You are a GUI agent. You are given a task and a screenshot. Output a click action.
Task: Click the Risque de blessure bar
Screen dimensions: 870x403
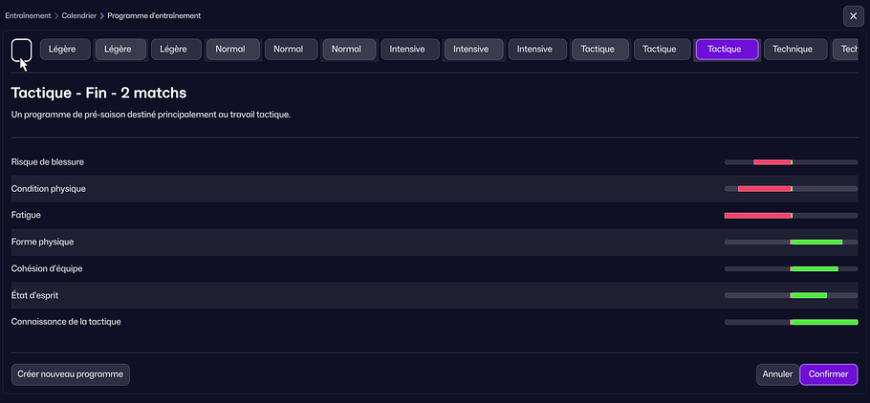pos(791,162)
